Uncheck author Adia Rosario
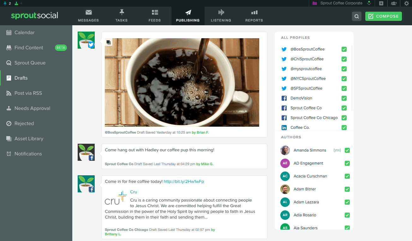The height and width of the screenshot is (241, 412). pos(347,215)
